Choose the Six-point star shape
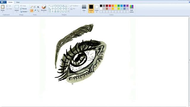The width and height of the screenshot is (190, 107). 58,11
